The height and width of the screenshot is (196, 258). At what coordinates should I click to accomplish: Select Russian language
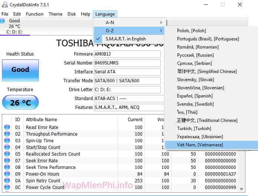[212, 55]
